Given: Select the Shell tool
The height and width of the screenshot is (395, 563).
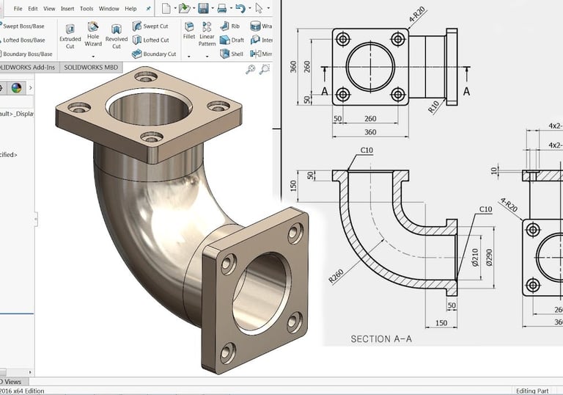Looking at the screenshot, I should (x=232, y=54).
